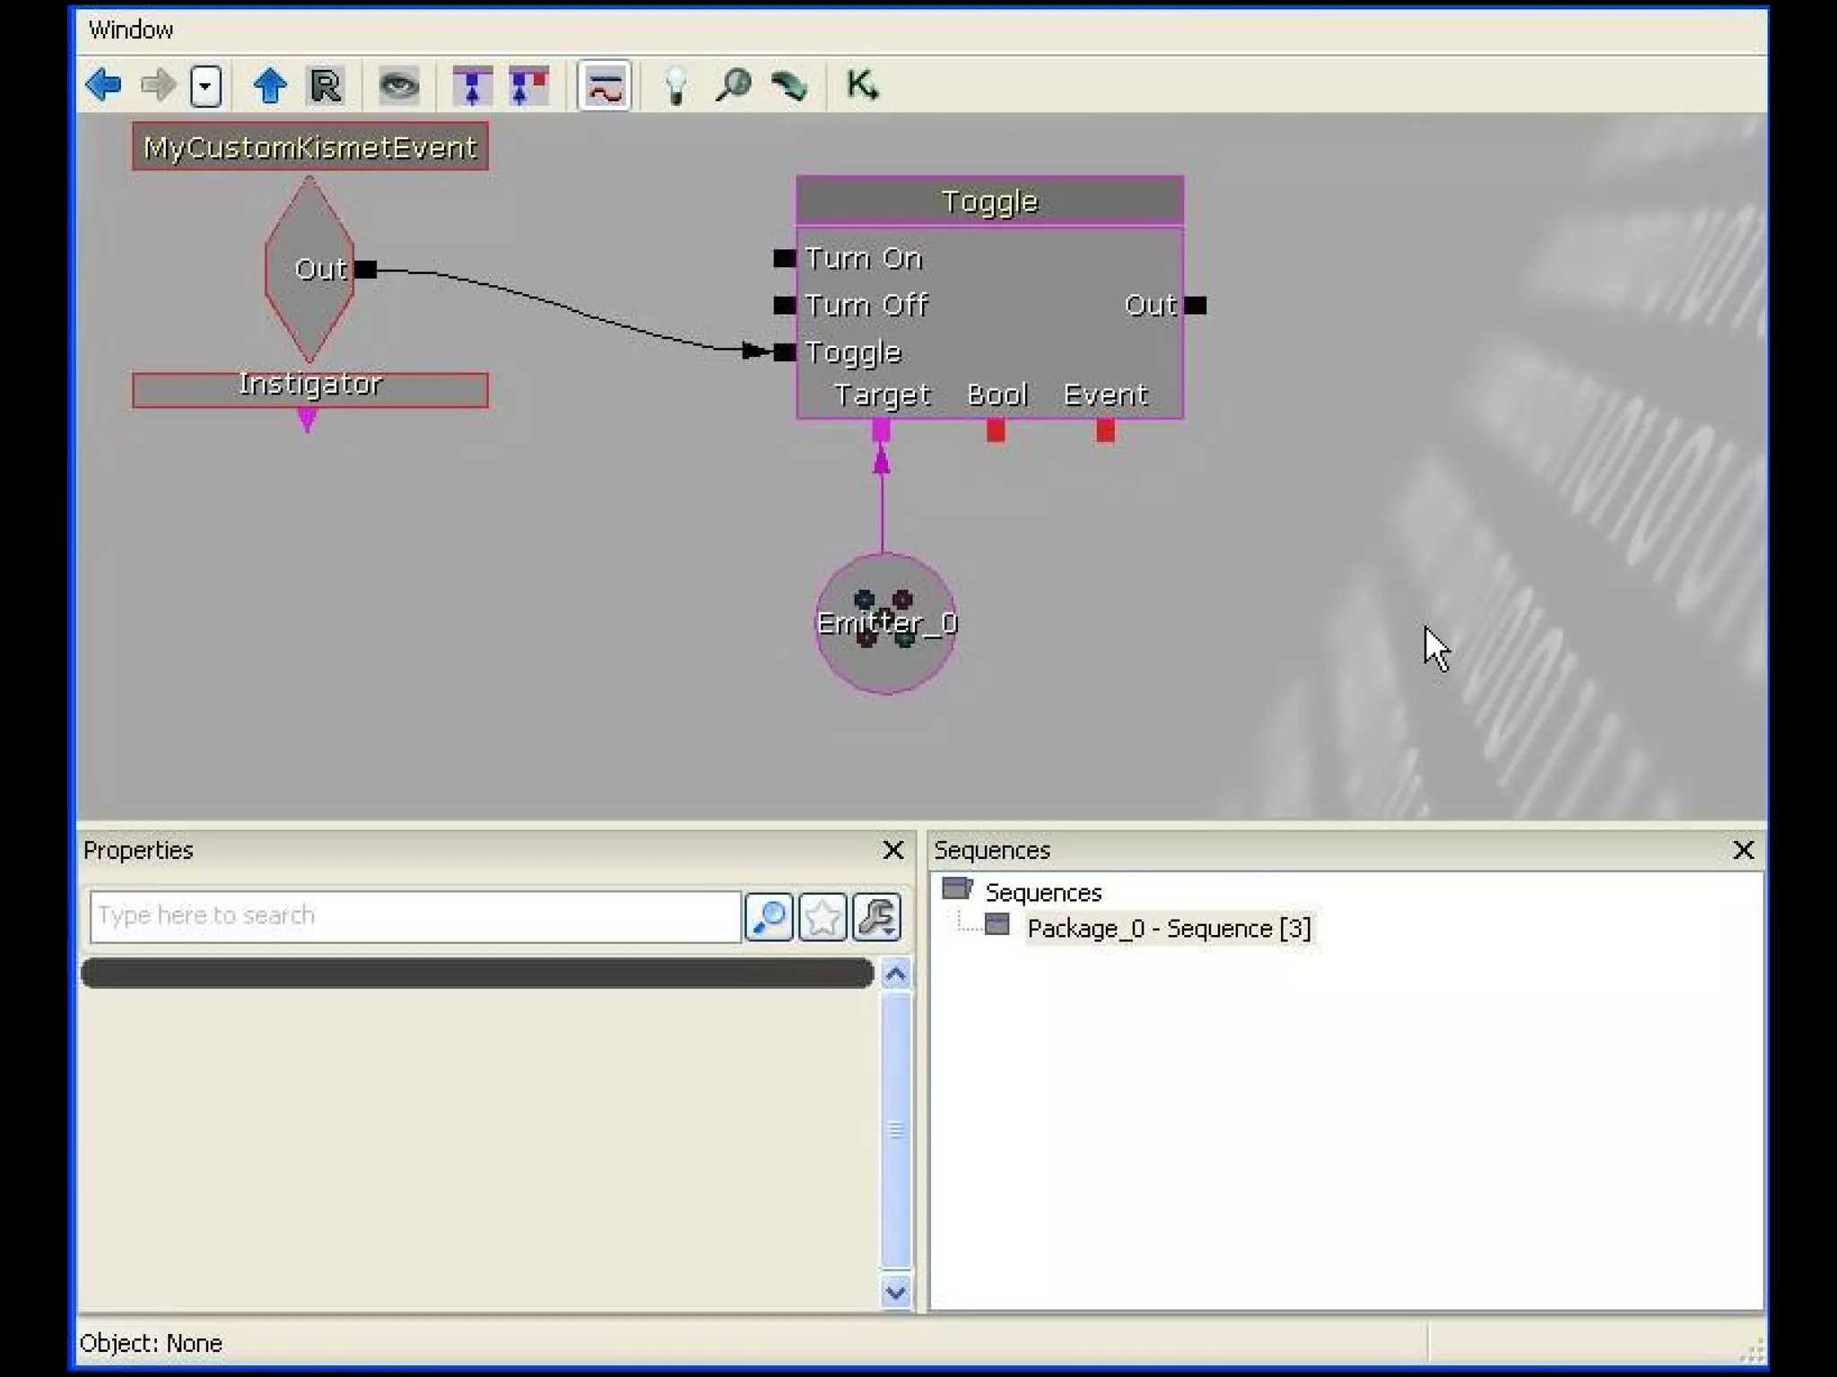Click the R rename sequence icon

[326, 86]
